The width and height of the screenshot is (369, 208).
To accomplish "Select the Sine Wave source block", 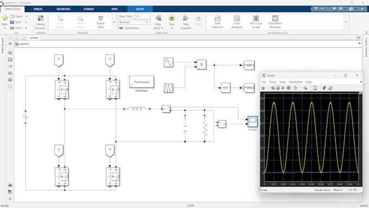I will [169, 62].
